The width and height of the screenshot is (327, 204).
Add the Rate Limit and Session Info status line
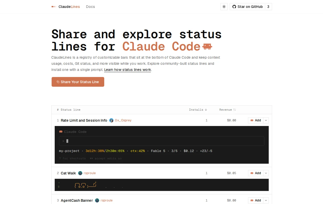[x=256, y=120]
